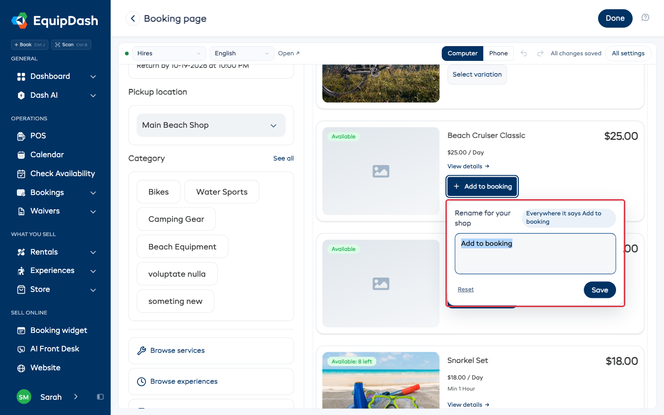Open AI Front Desk in the sidebar
664x415 pixels.
tap(55, 349)
